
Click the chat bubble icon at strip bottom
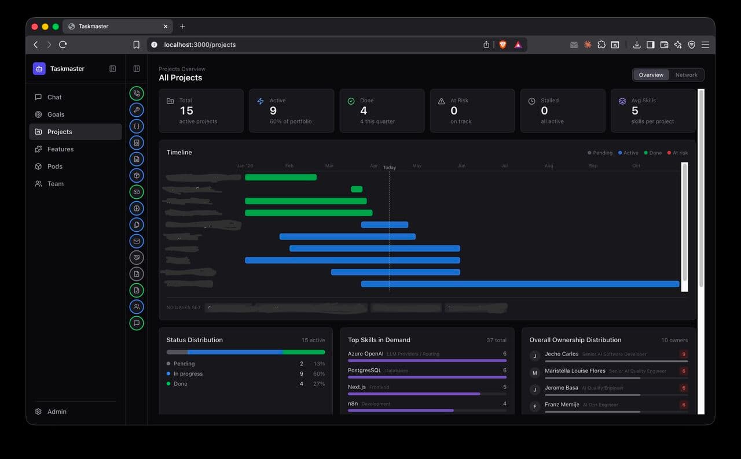coord(137,323)
